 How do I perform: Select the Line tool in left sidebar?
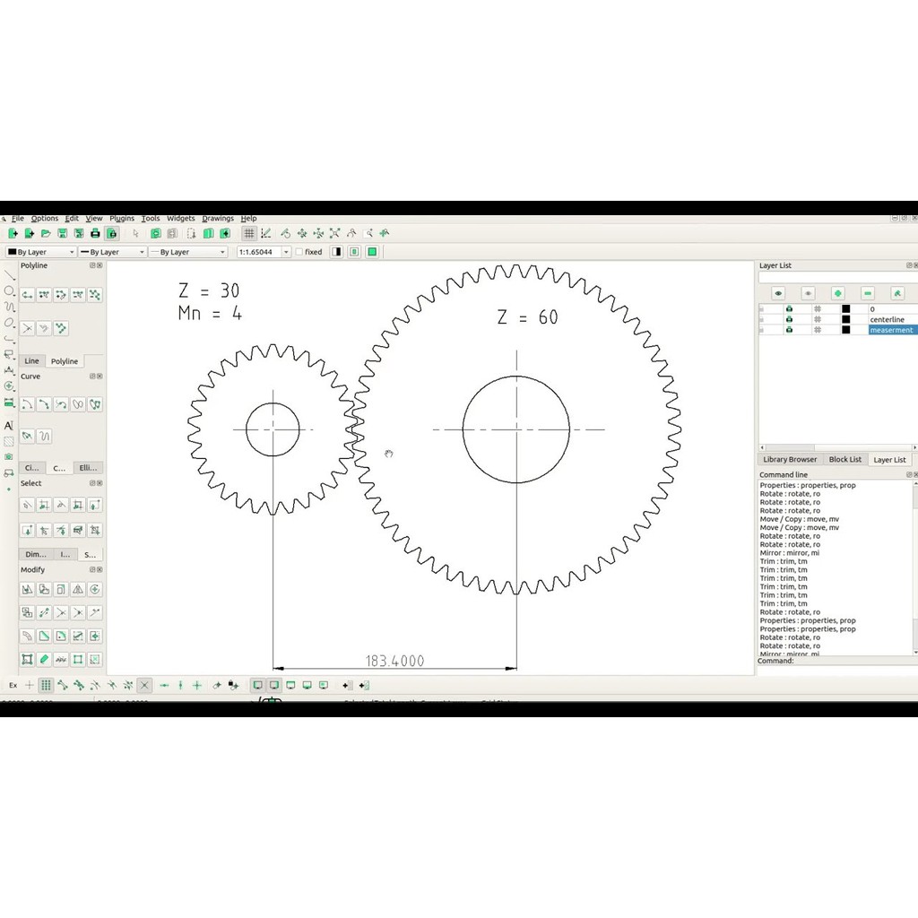[9, 275]
